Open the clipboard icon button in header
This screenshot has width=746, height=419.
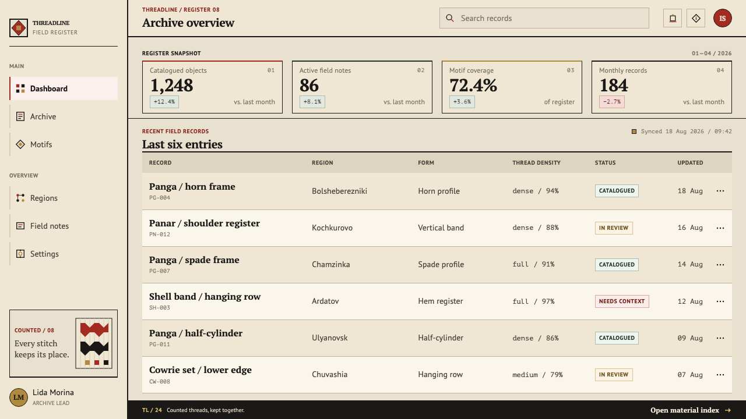[x=673, y=18]
